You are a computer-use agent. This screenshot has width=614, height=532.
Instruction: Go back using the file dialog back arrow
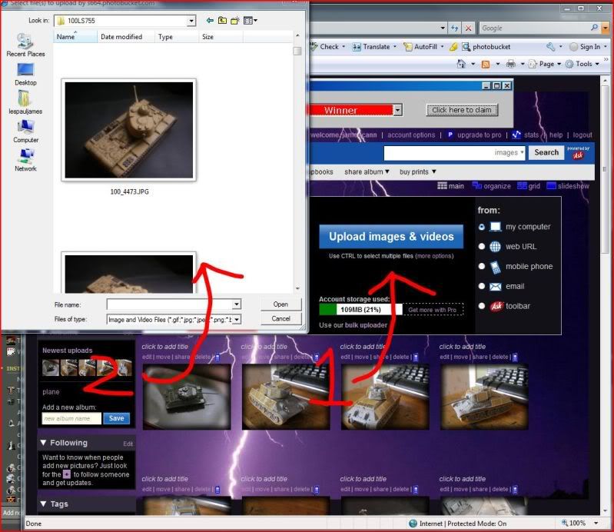[x=210, y=20]
